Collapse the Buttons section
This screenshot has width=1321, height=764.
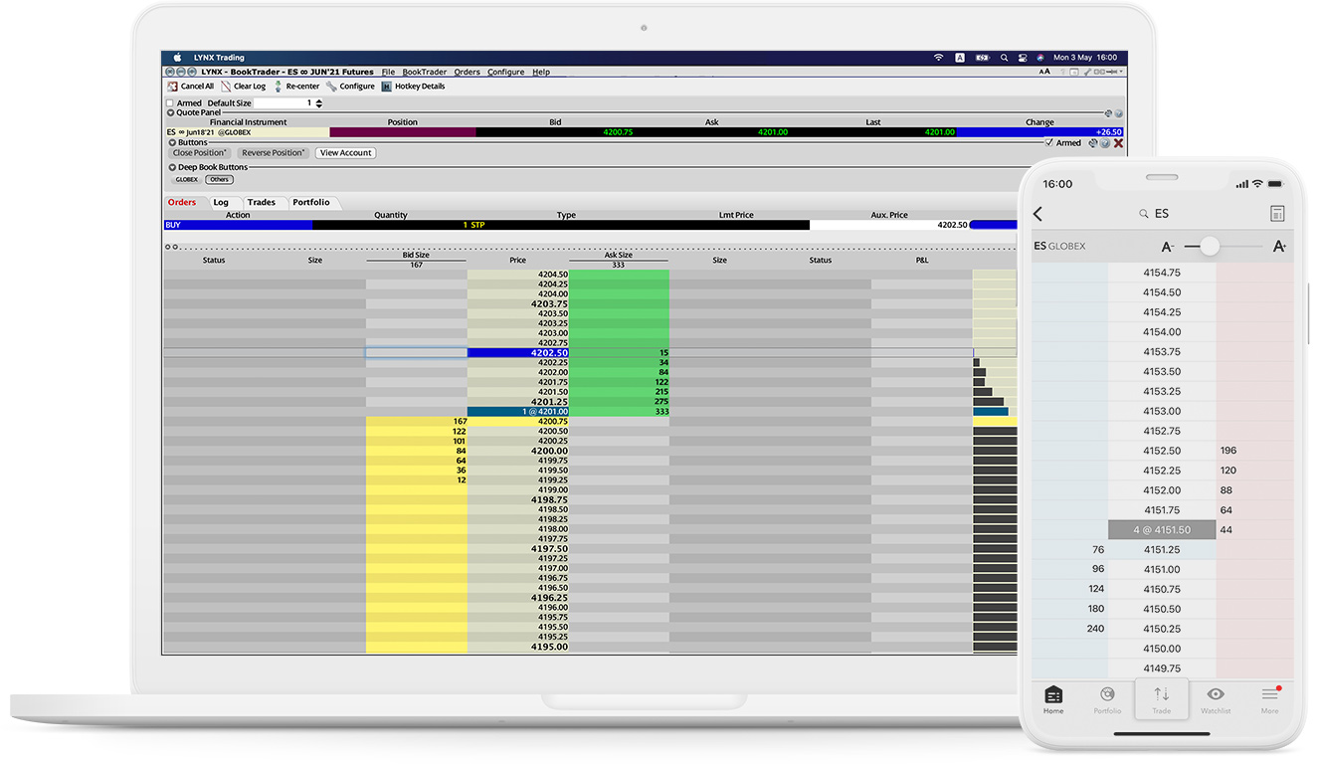(x=172, y=142)
